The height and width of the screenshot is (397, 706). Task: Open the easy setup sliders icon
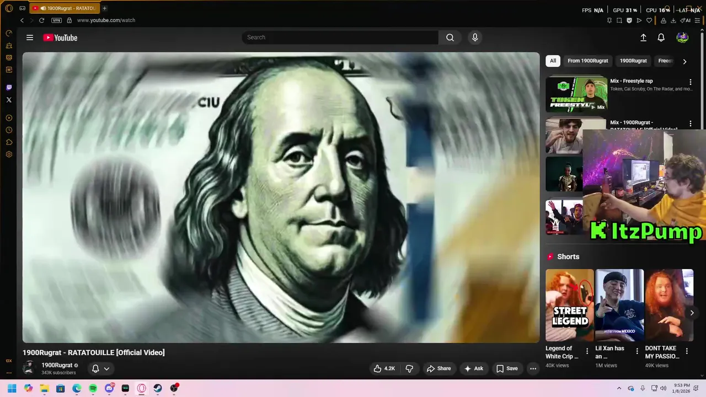[697, 20]
